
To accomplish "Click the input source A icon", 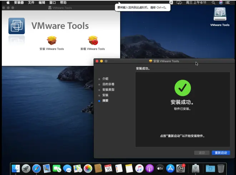I will coord(171,3).
